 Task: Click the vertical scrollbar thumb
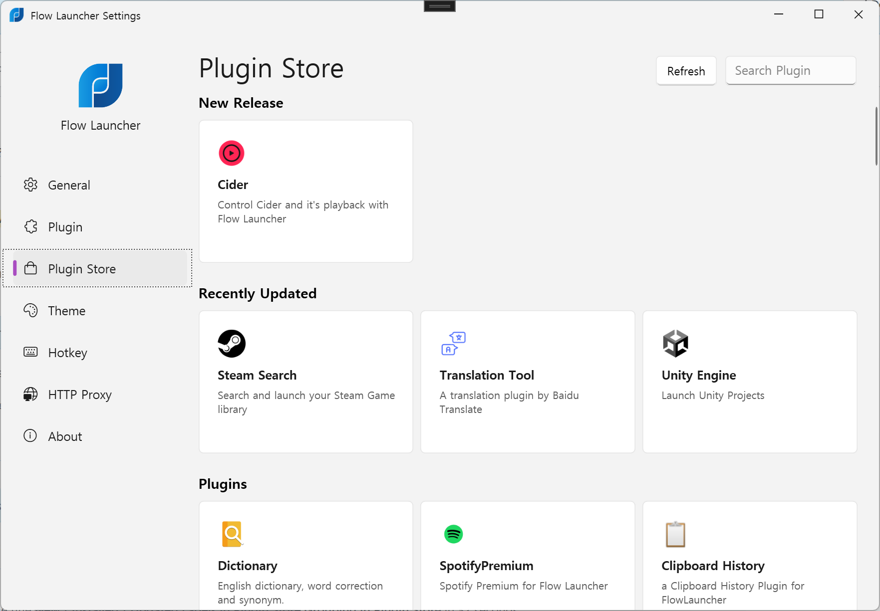876,136
